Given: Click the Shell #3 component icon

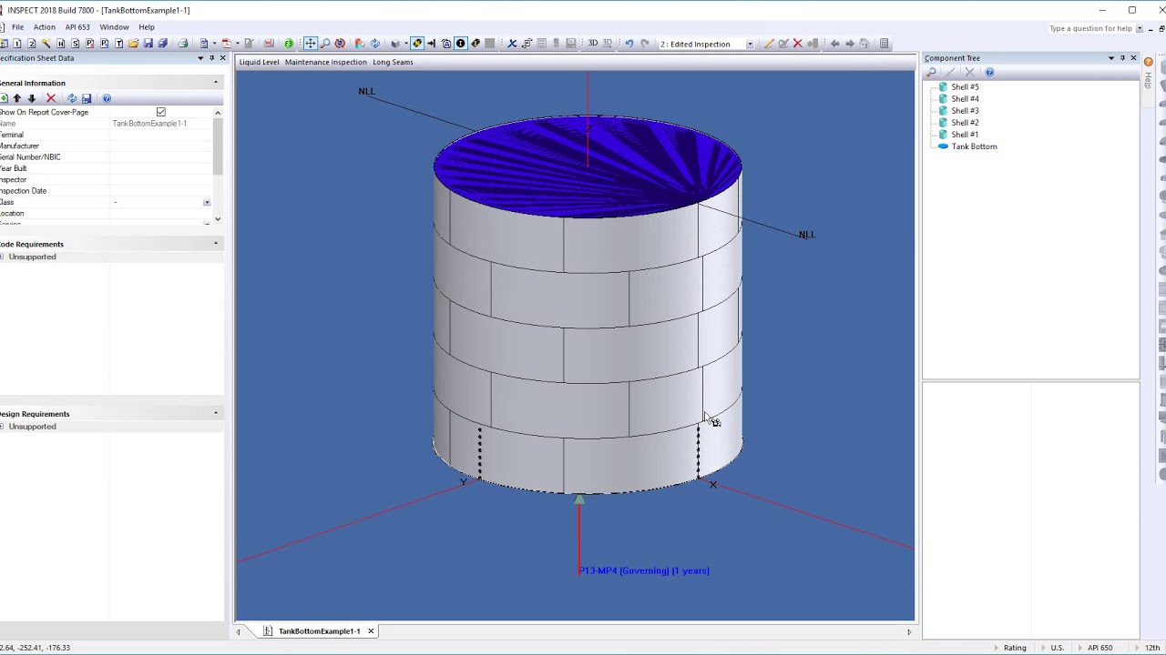Looking at the screenshot, I should click(943, 110).
